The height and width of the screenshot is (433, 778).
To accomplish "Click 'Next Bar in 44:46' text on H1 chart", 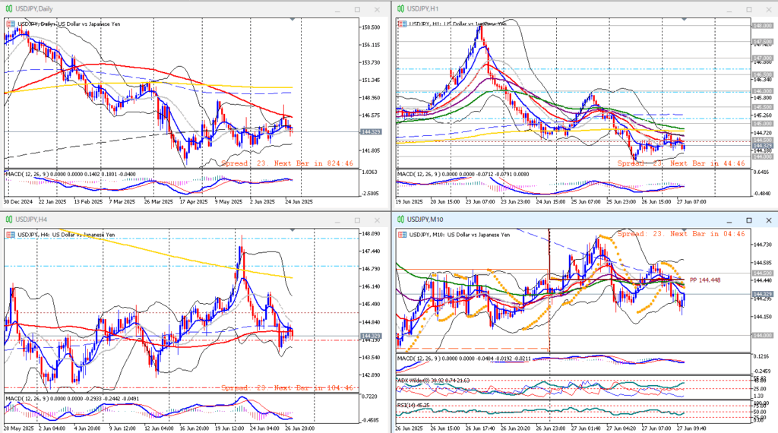I will [707, 163].
